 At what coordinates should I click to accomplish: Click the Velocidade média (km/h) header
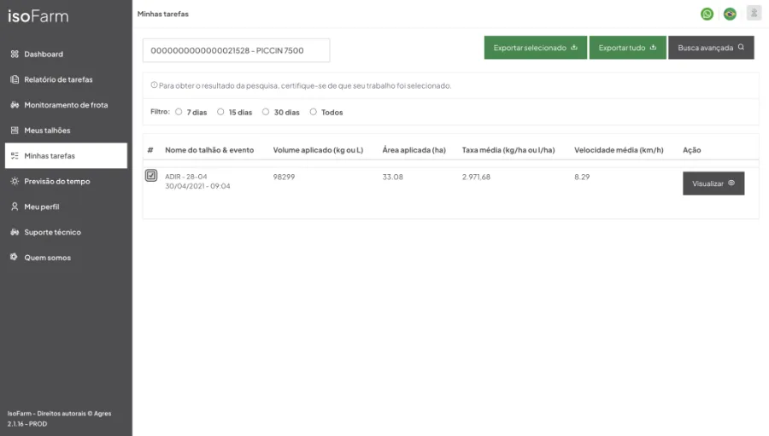(x=619, y=150)
